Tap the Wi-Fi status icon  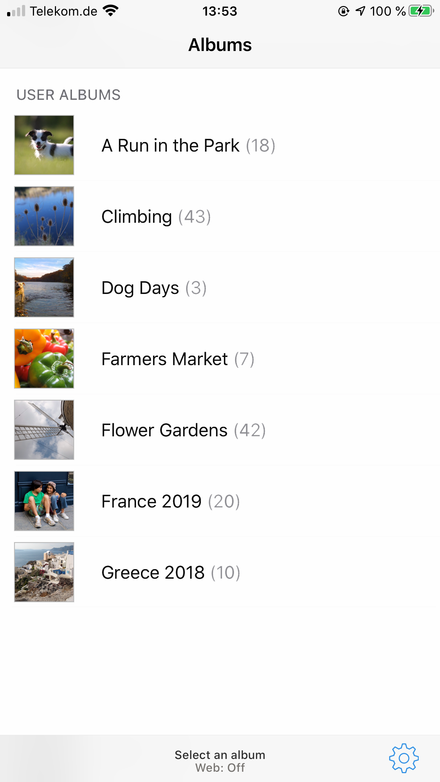pos(111,11)
